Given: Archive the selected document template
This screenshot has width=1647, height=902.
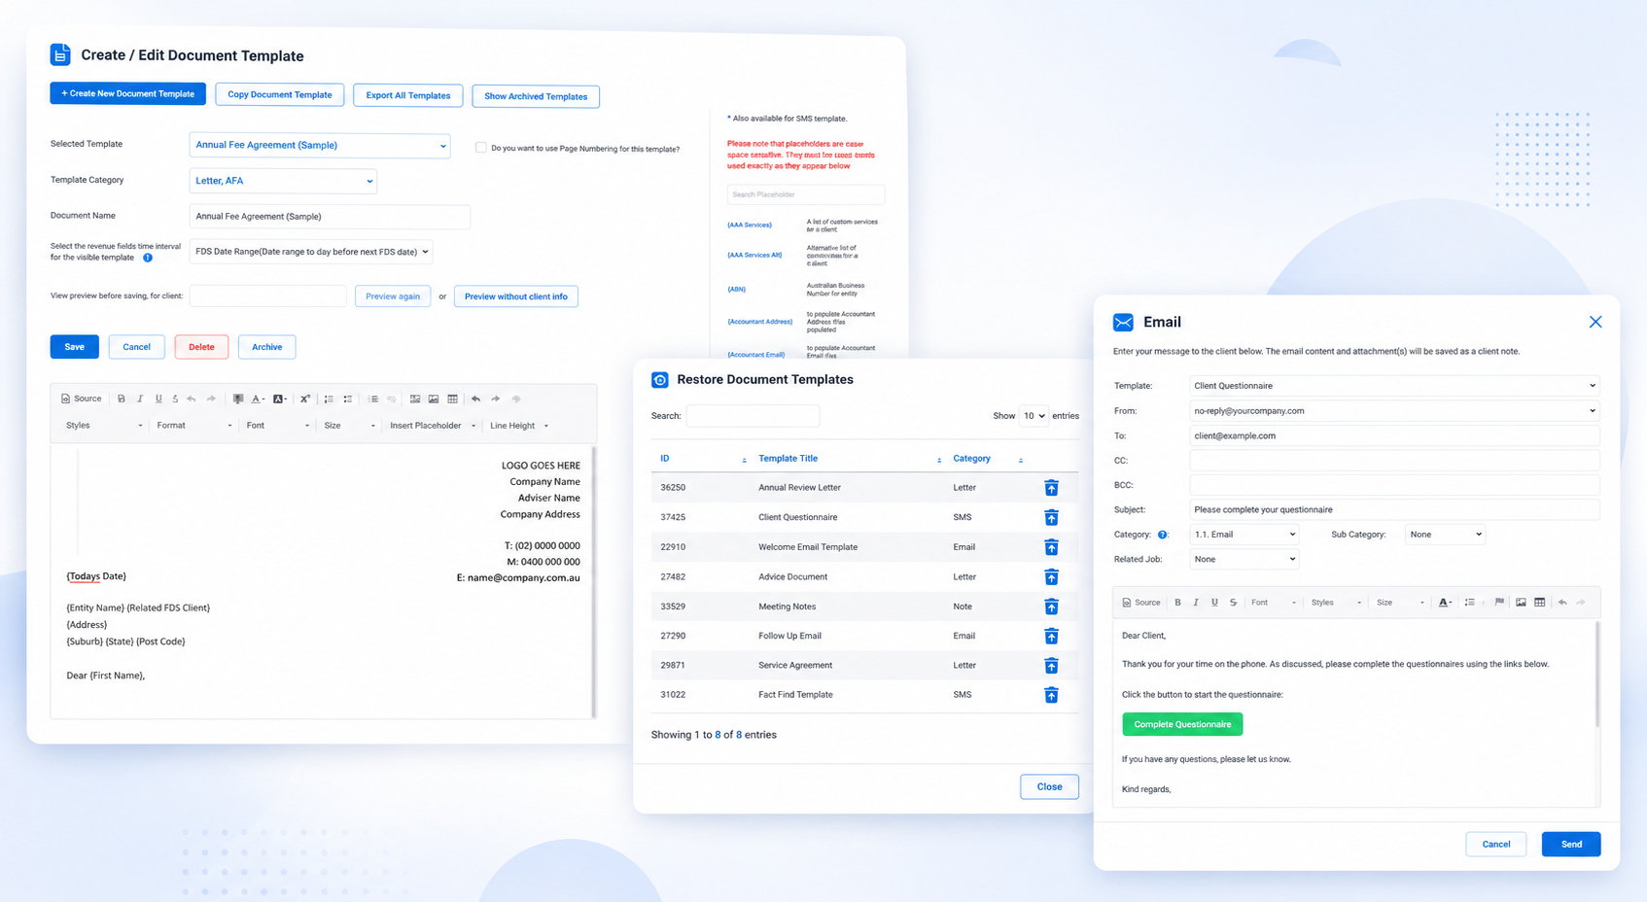Looking at the screenshot, I should [x=267, y=347].
